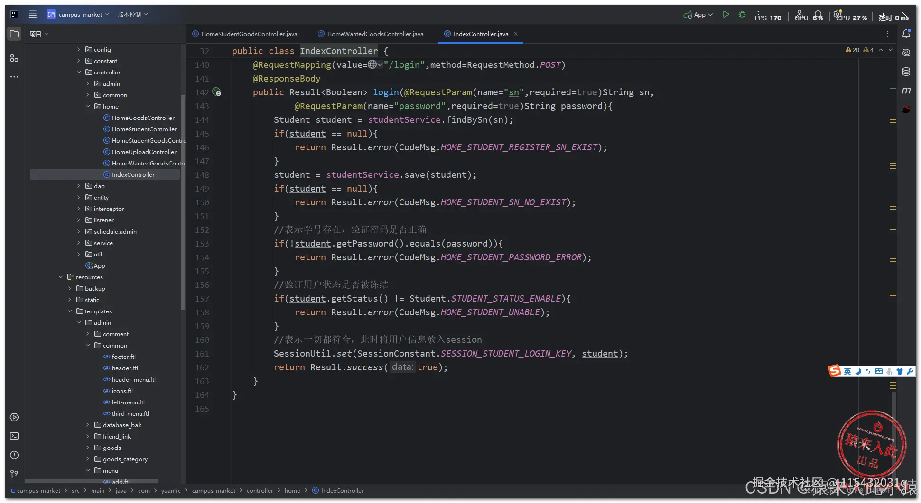Open the campus-market project dropdown

point(78,14)
